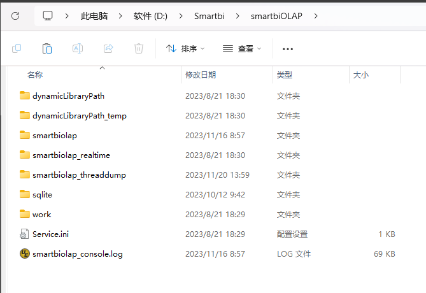Click the Share toolbar icon
Image resolution: width=426 pixels, height=293 pixels.
coord(108,48)
